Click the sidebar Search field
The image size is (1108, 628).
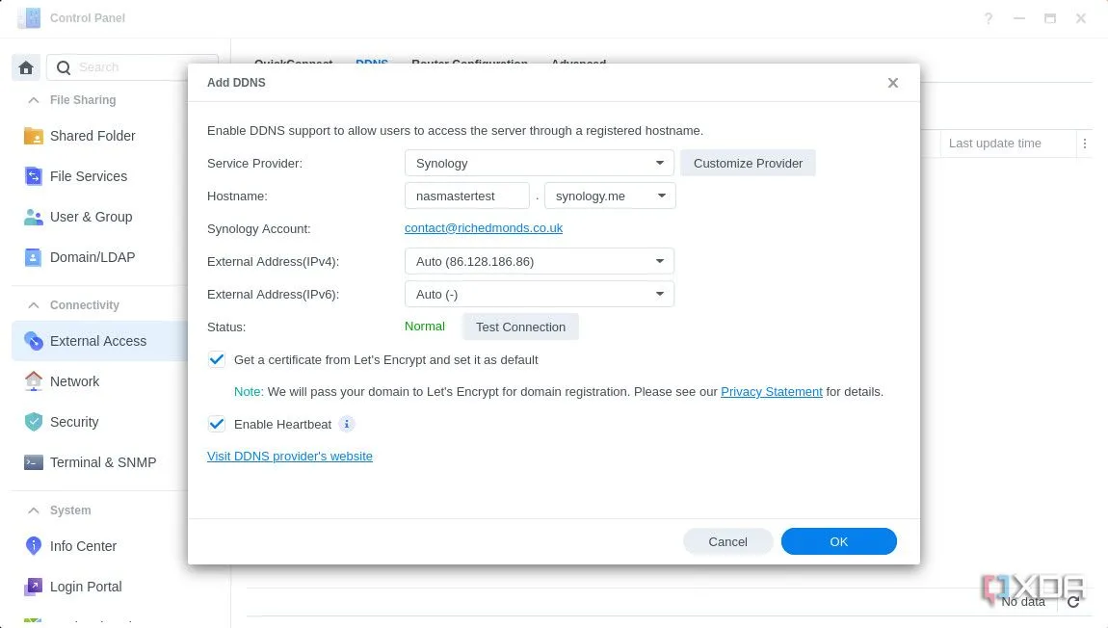(132, 67)
